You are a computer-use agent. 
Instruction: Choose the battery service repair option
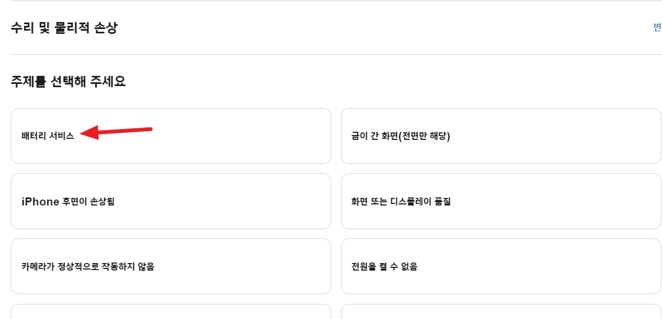click(x=170, y=136)
